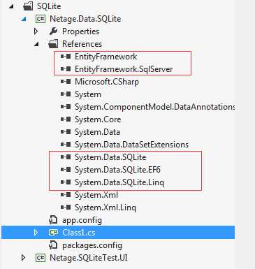Expand the Properties node
The image size is (255, 269).
pos(36,31)
